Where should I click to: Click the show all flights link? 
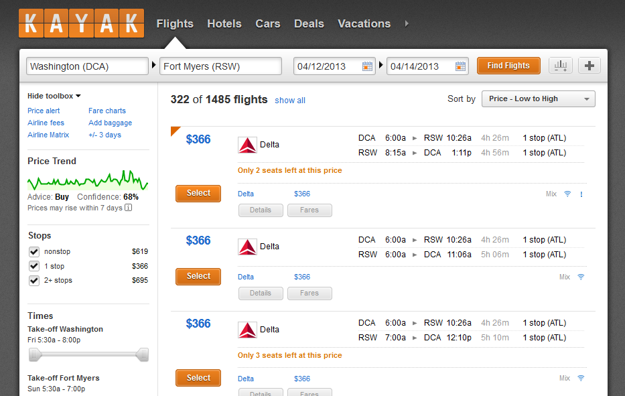pos(289,101)
